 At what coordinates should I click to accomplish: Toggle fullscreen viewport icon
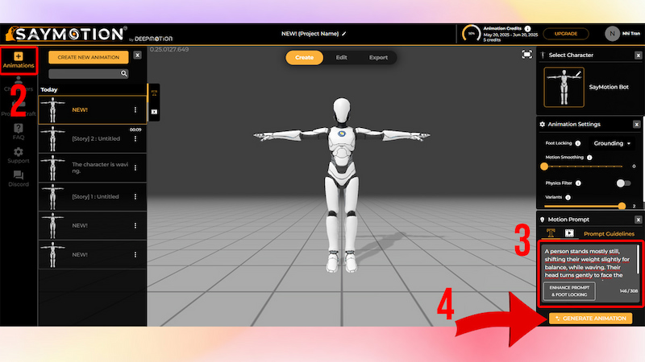(526, 55)
